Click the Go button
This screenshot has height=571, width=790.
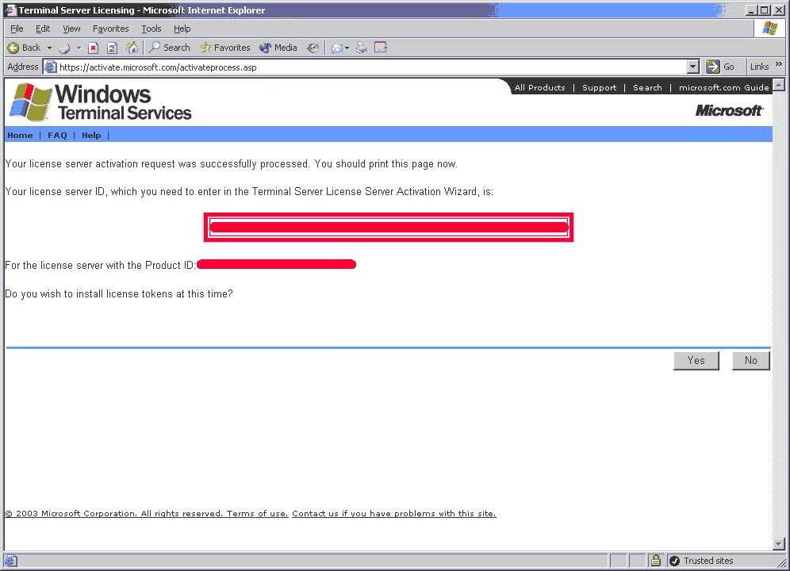pos(720,67)
